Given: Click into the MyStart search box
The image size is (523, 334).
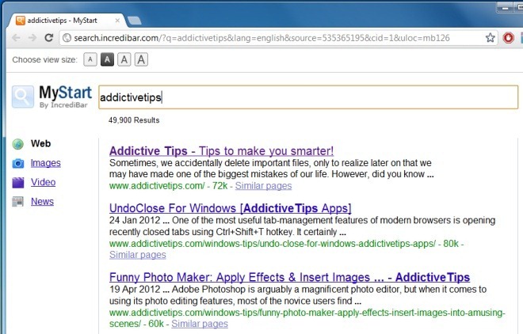Looking at the screenshot, I should [x=308, y=97].
